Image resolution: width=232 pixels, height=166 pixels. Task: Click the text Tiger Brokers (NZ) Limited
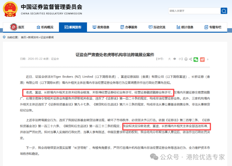pos(73,77)
